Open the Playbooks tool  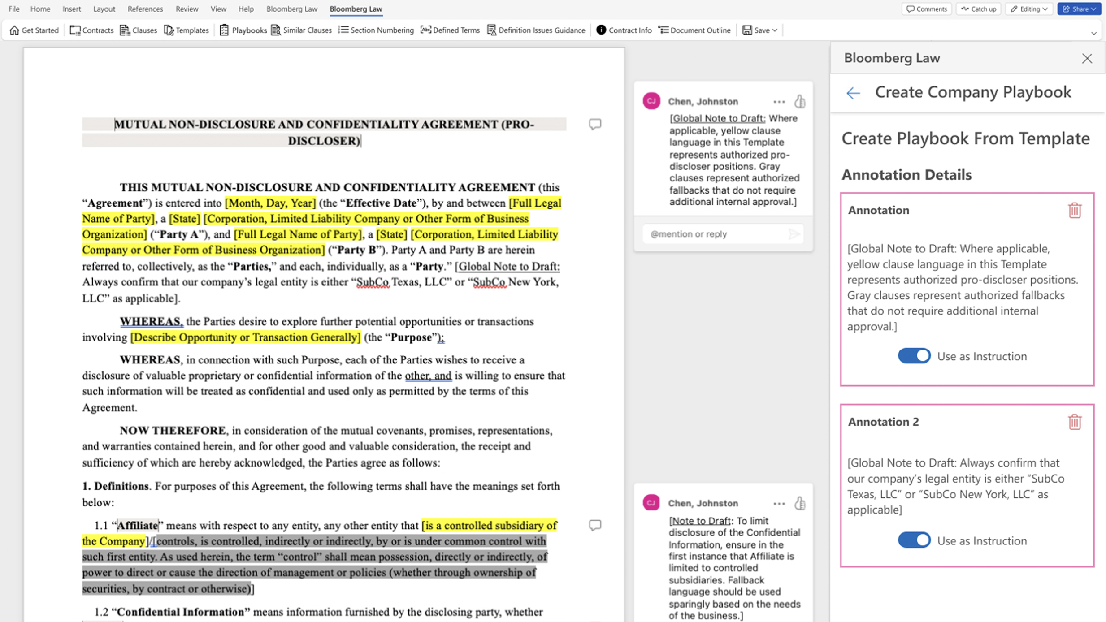(243, 30)
